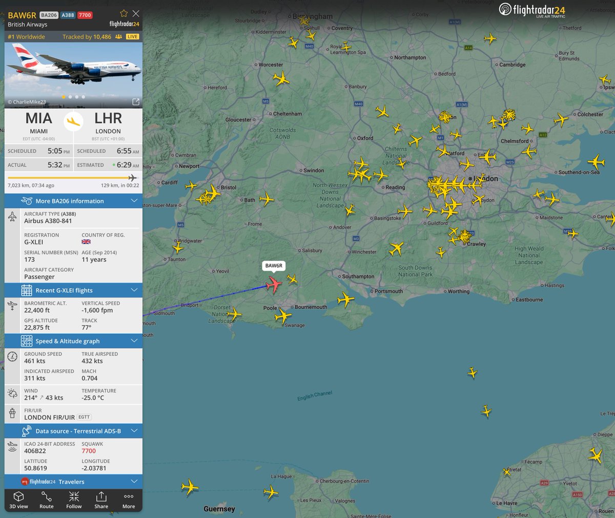Toggle the favorite star for flight BAW6R
The width and height of the screenshot is (615, 518).
[124, 13]
